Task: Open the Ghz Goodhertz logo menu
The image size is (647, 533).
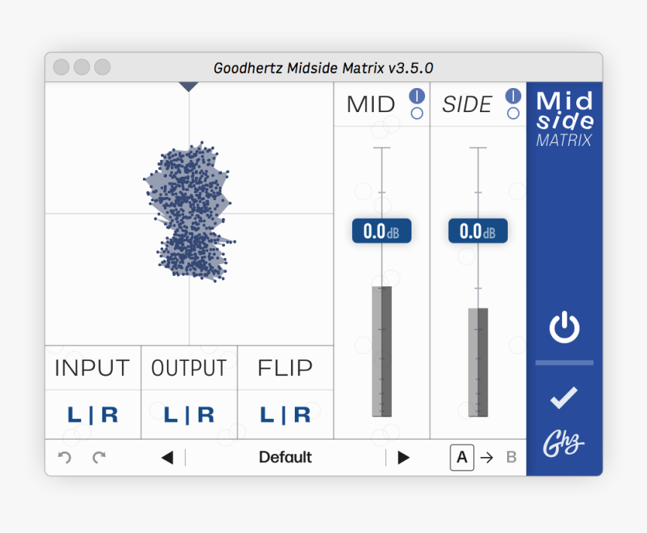Action: (x=563, y=444)
